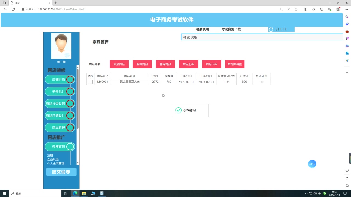Click the red toolbox icon in Edge sidebar
Screen dimensions: 351x197
click(347, 31)
